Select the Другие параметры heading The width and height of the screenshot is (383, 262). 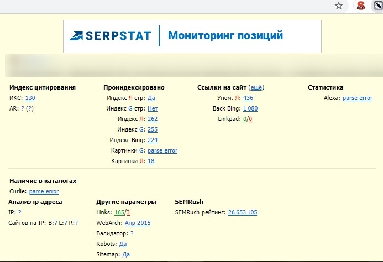126,202
